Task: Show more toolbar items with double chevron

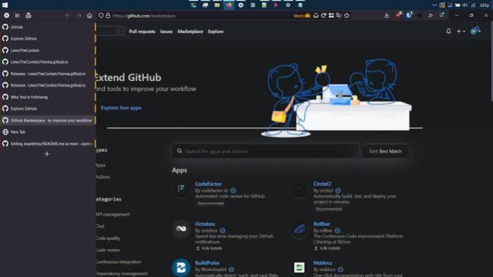Action: pos(431,16)
